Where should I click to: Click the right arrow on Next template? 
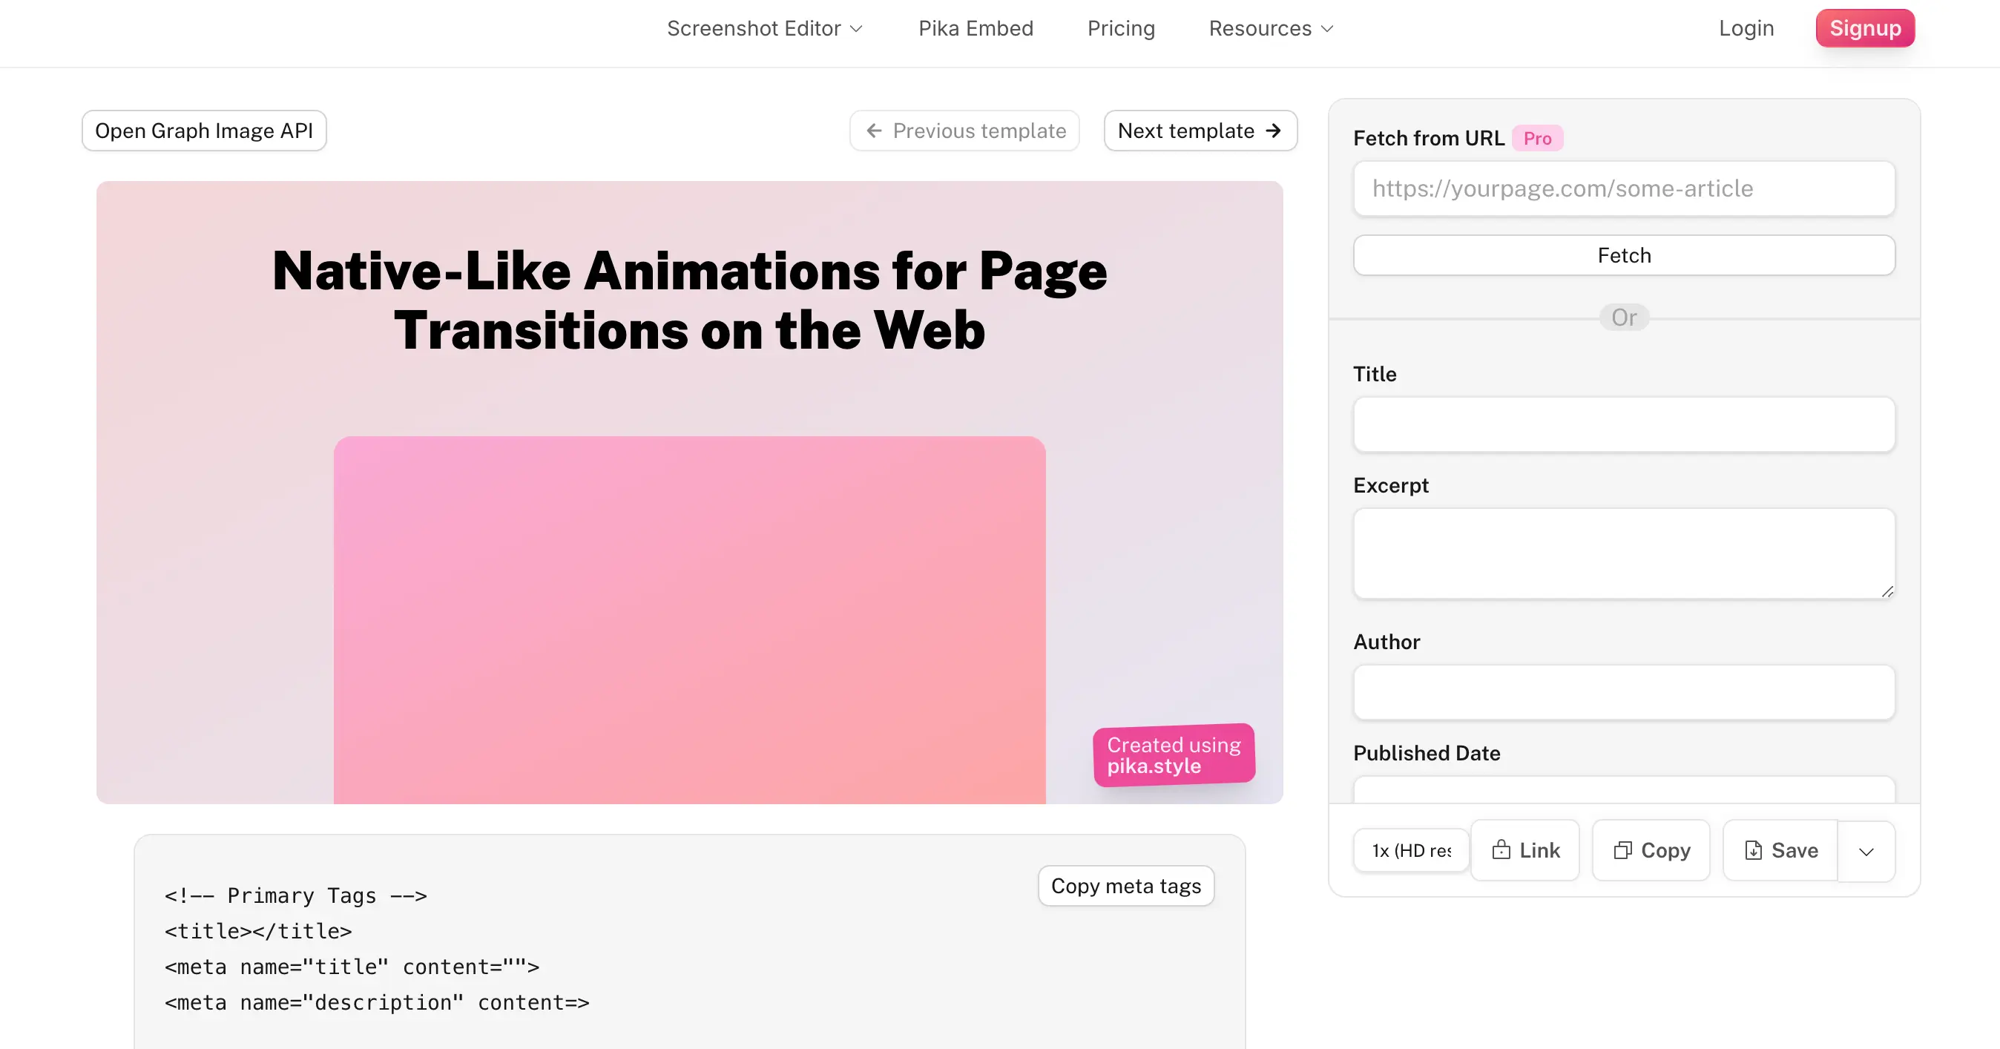[x=1273, y=131]
